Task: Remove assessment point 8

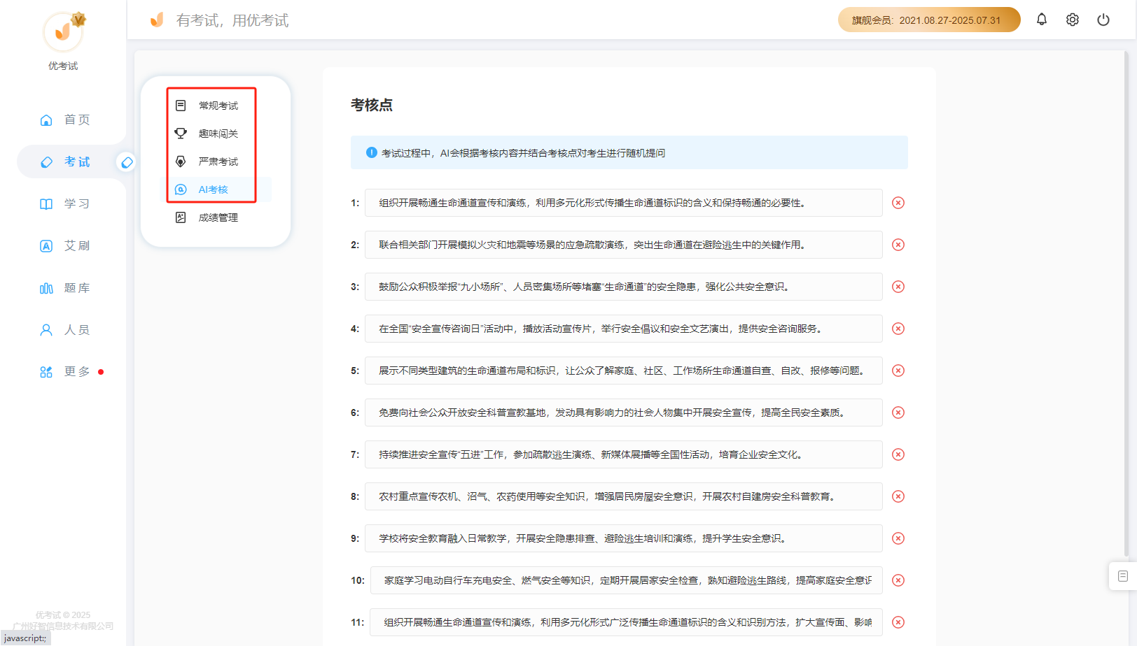Action: point(898,496)
